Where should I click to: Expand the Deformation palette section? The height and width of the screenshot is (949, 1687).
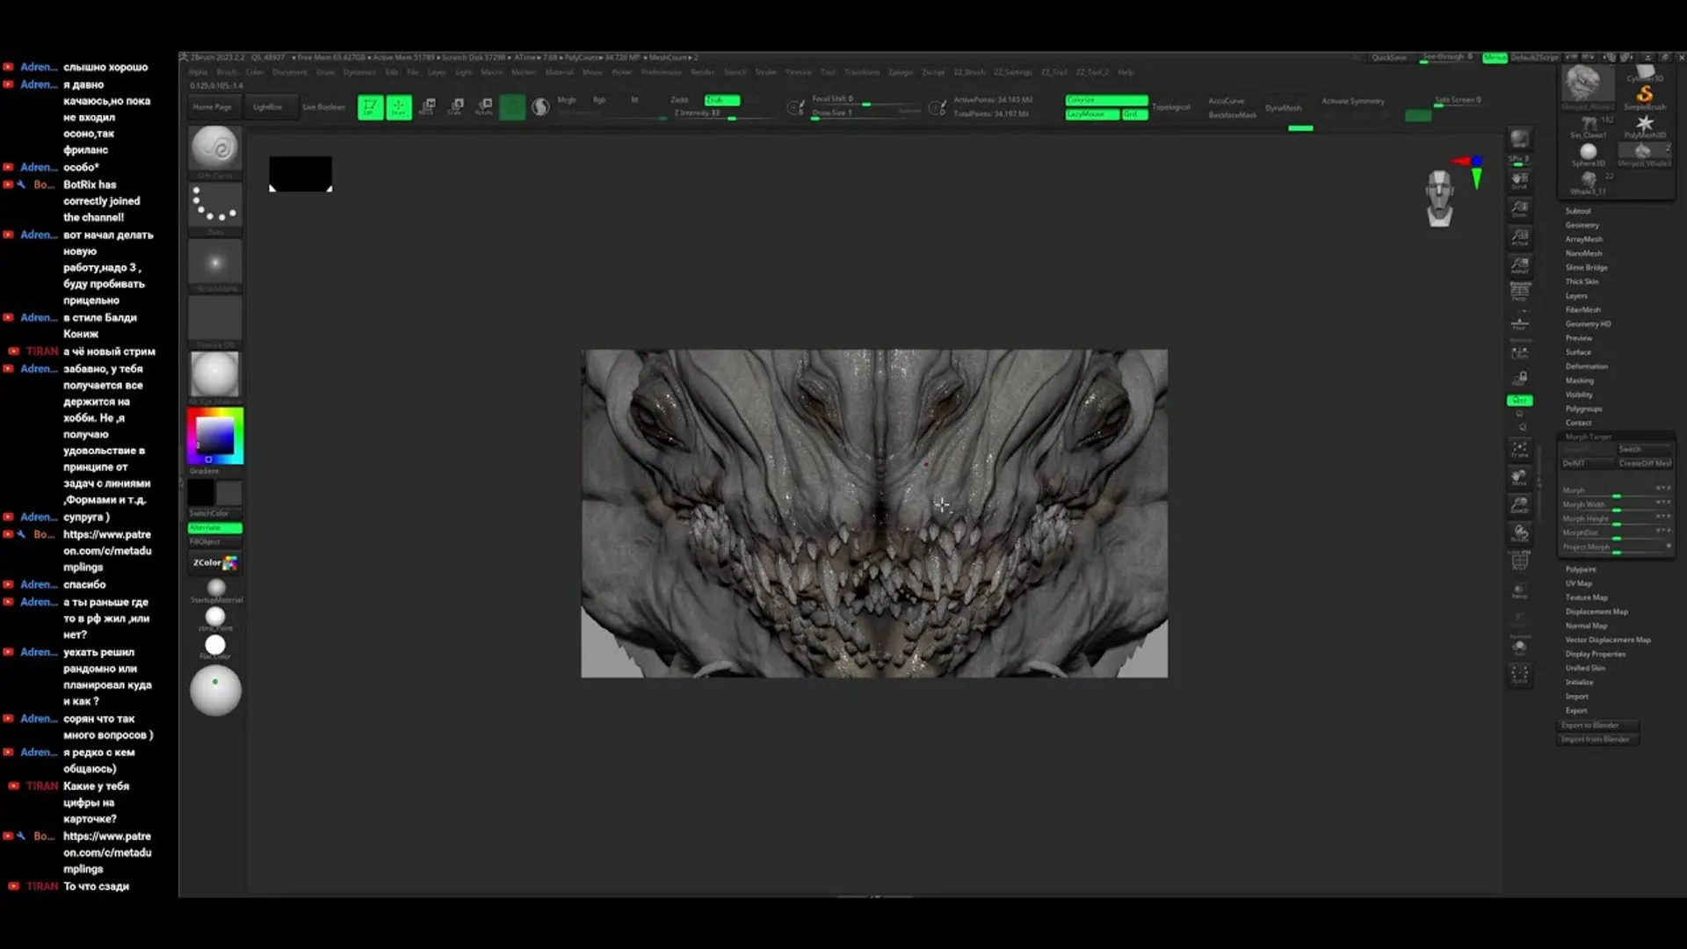(x=1586, y=366)
